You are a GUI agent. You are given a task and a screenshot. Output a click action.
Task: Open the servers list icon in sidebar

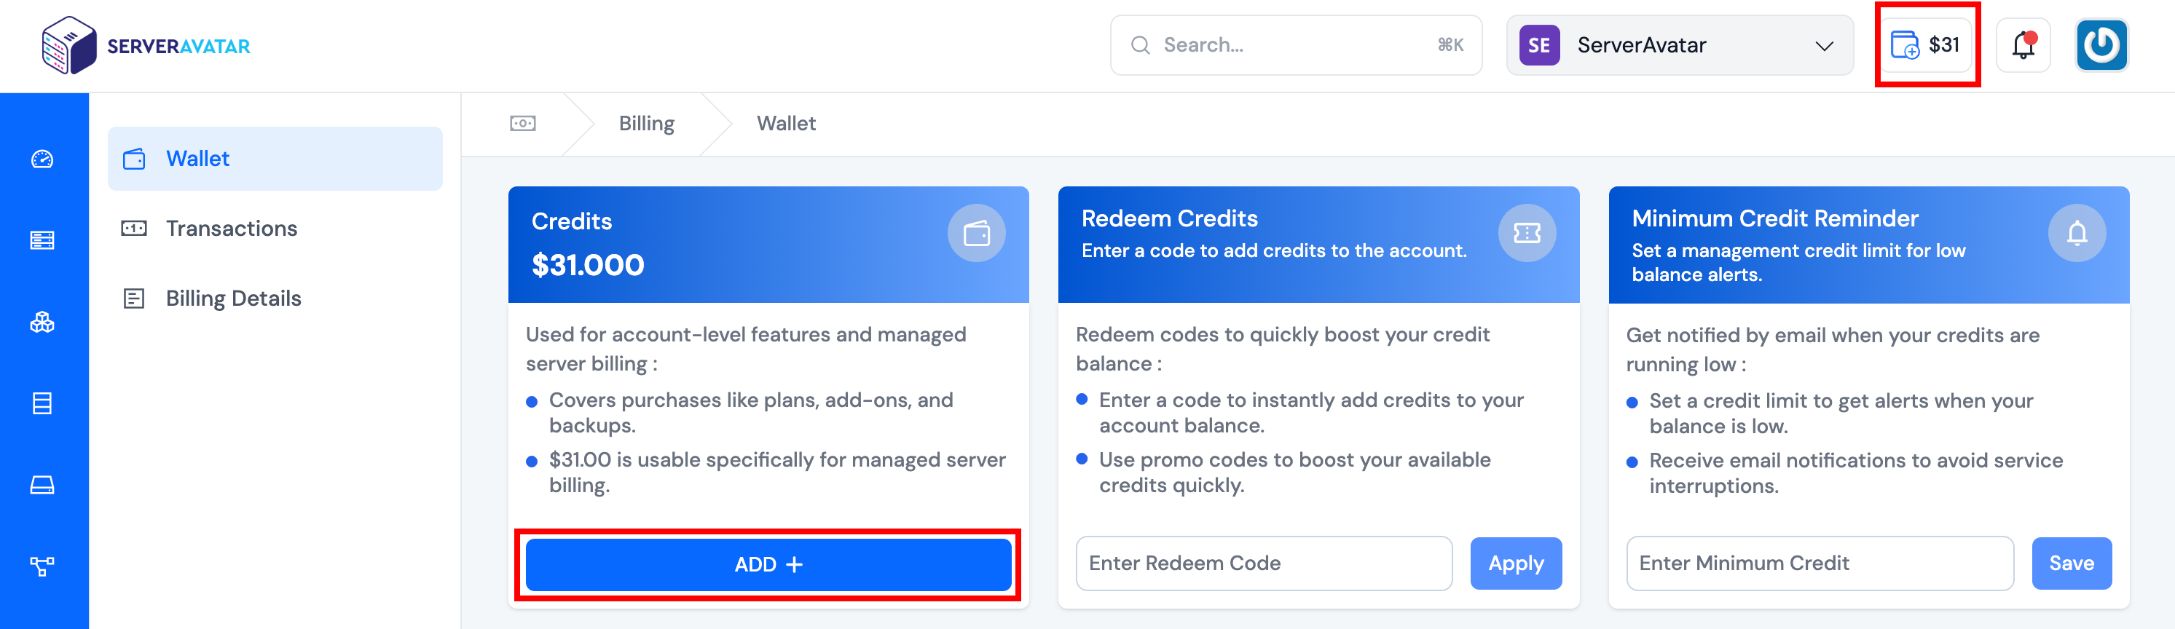pyautogui.click(x=42, y=241)
